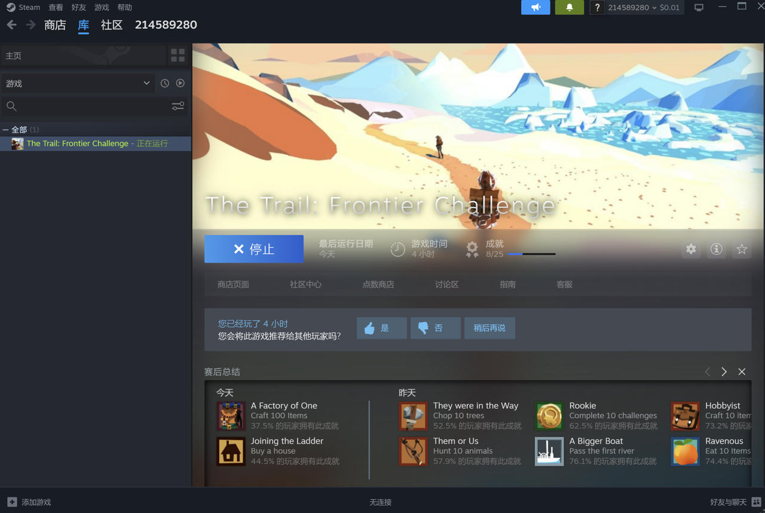Open Them or Us achievement icon
The height and width of the screenshot is (513, 765).
pyautogui.click(x=414, y=451)
